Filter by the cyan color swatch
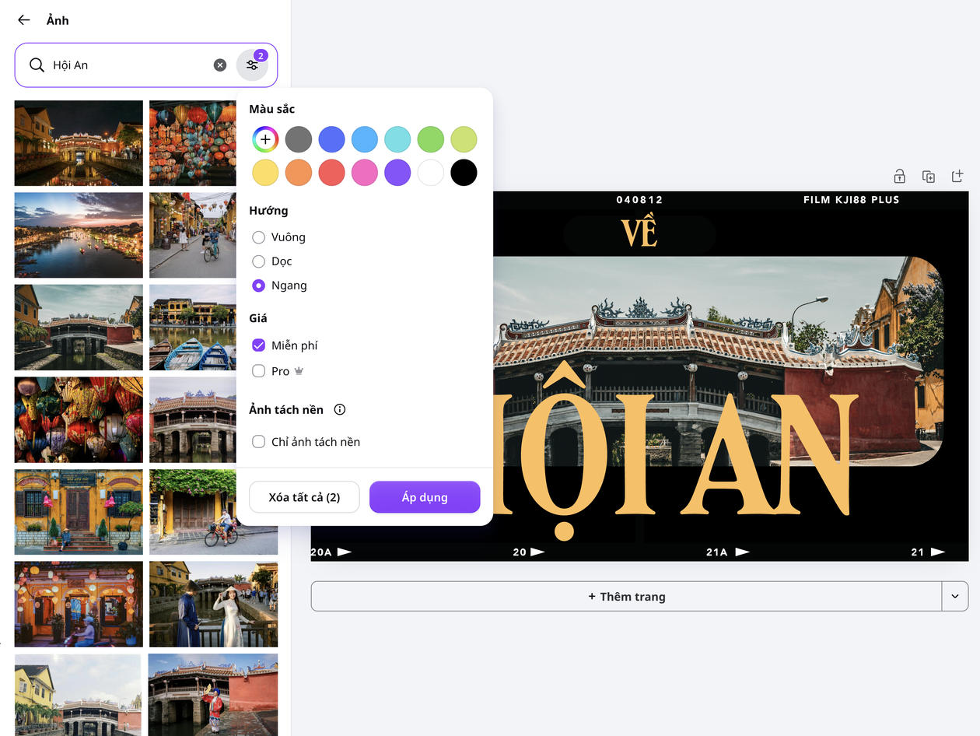 pos(397,139)
